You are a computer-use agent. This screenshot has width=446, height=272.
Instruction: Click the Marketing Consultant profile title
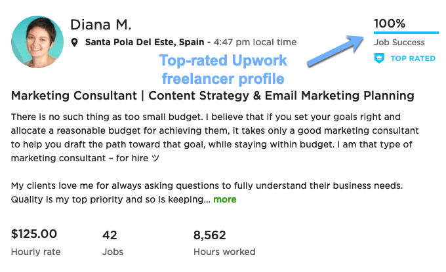(213, 96)
